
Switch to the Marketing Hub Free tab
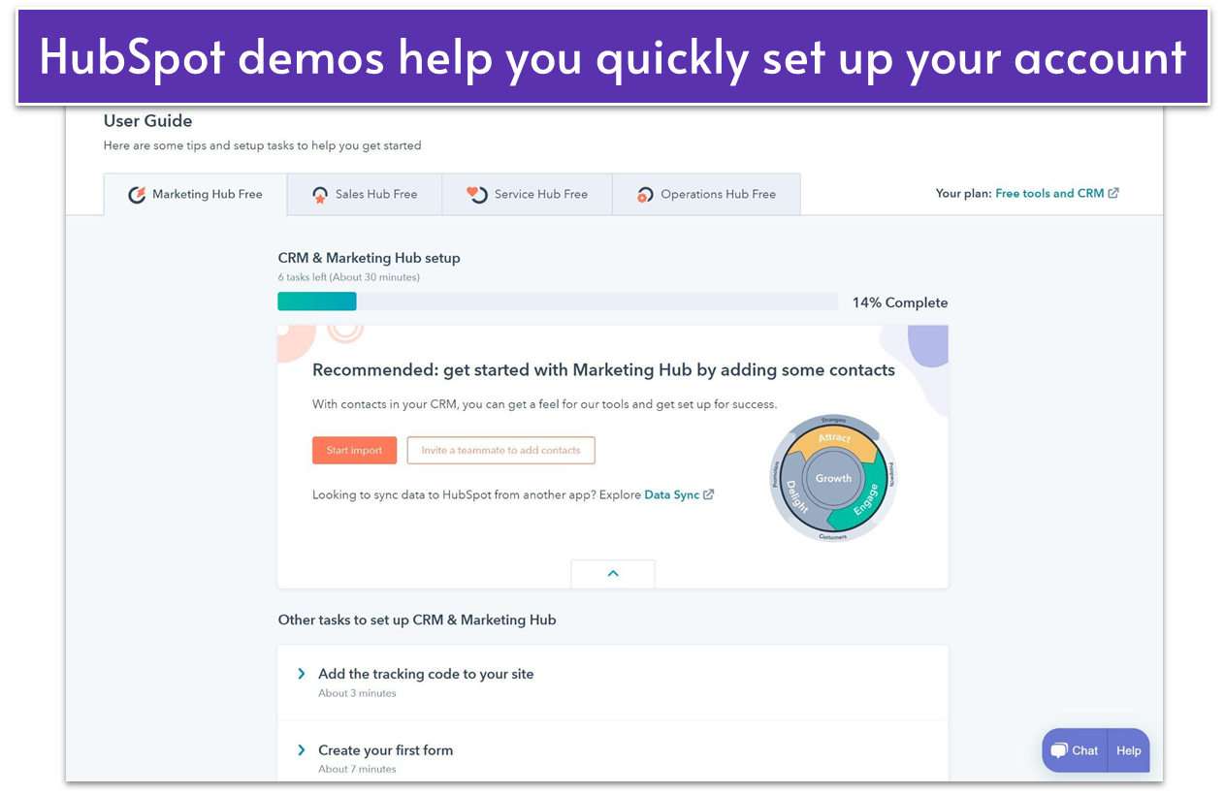[x=196, y=194]
